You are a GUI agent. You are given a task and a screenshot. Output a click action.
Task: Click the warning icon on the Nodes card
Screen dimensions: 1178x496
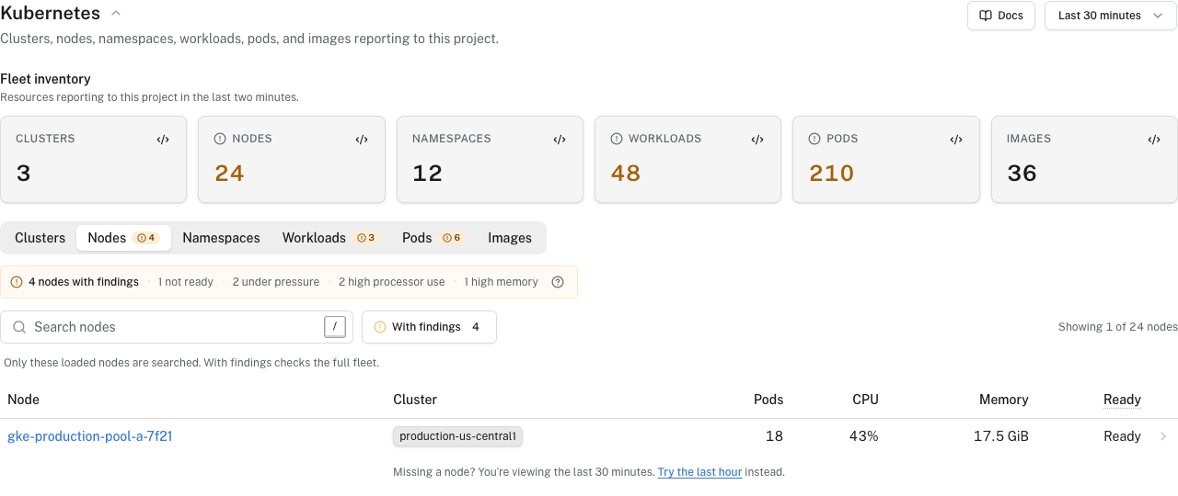[x=220, y=139]
